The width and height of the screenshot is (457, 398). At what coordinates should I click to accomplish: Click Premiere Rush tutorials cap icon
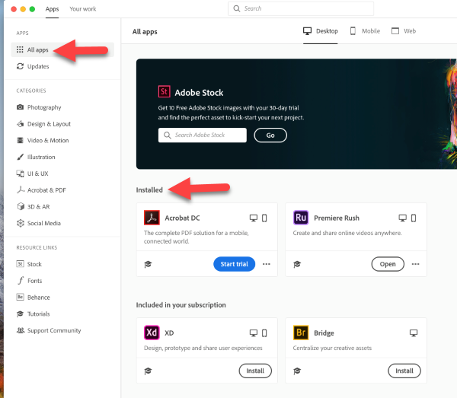coord(297,264)
